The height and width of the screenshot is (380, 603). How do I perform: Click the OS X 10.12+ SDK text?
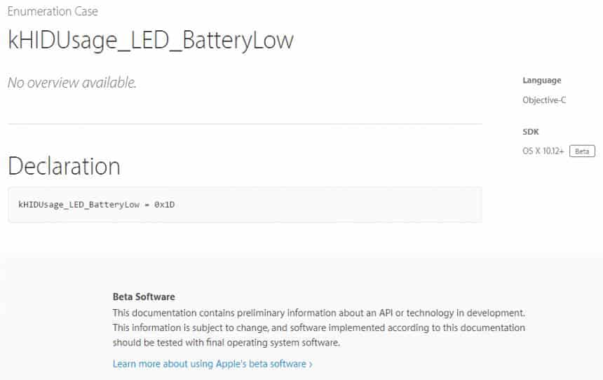click(x=543, y=151)
